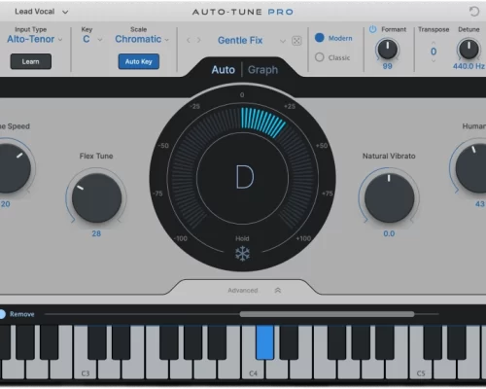
Task: Click the Detune knob
Action: click(469, 50)
